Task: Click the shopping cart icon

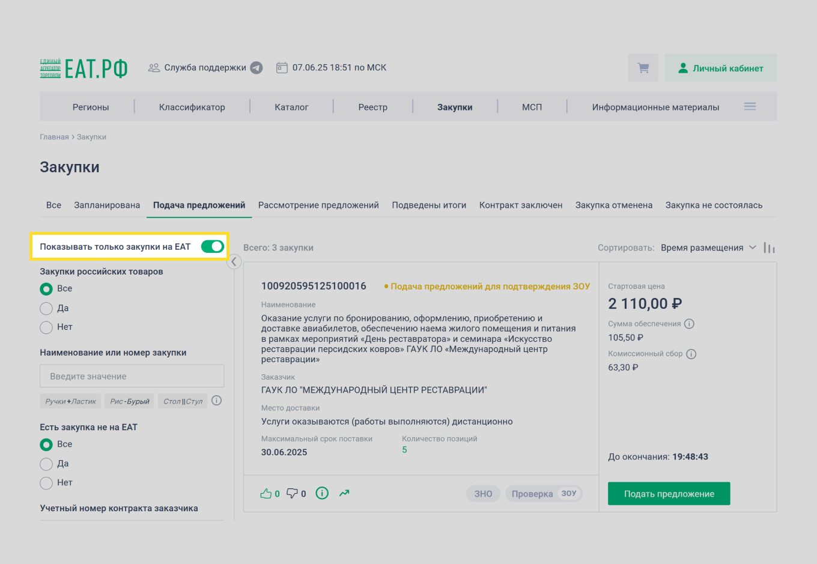Action: click(643, 67)
